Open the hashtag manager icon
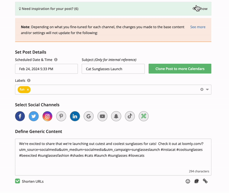The height and width of the screenshot is (193, 229). [197, 181]
